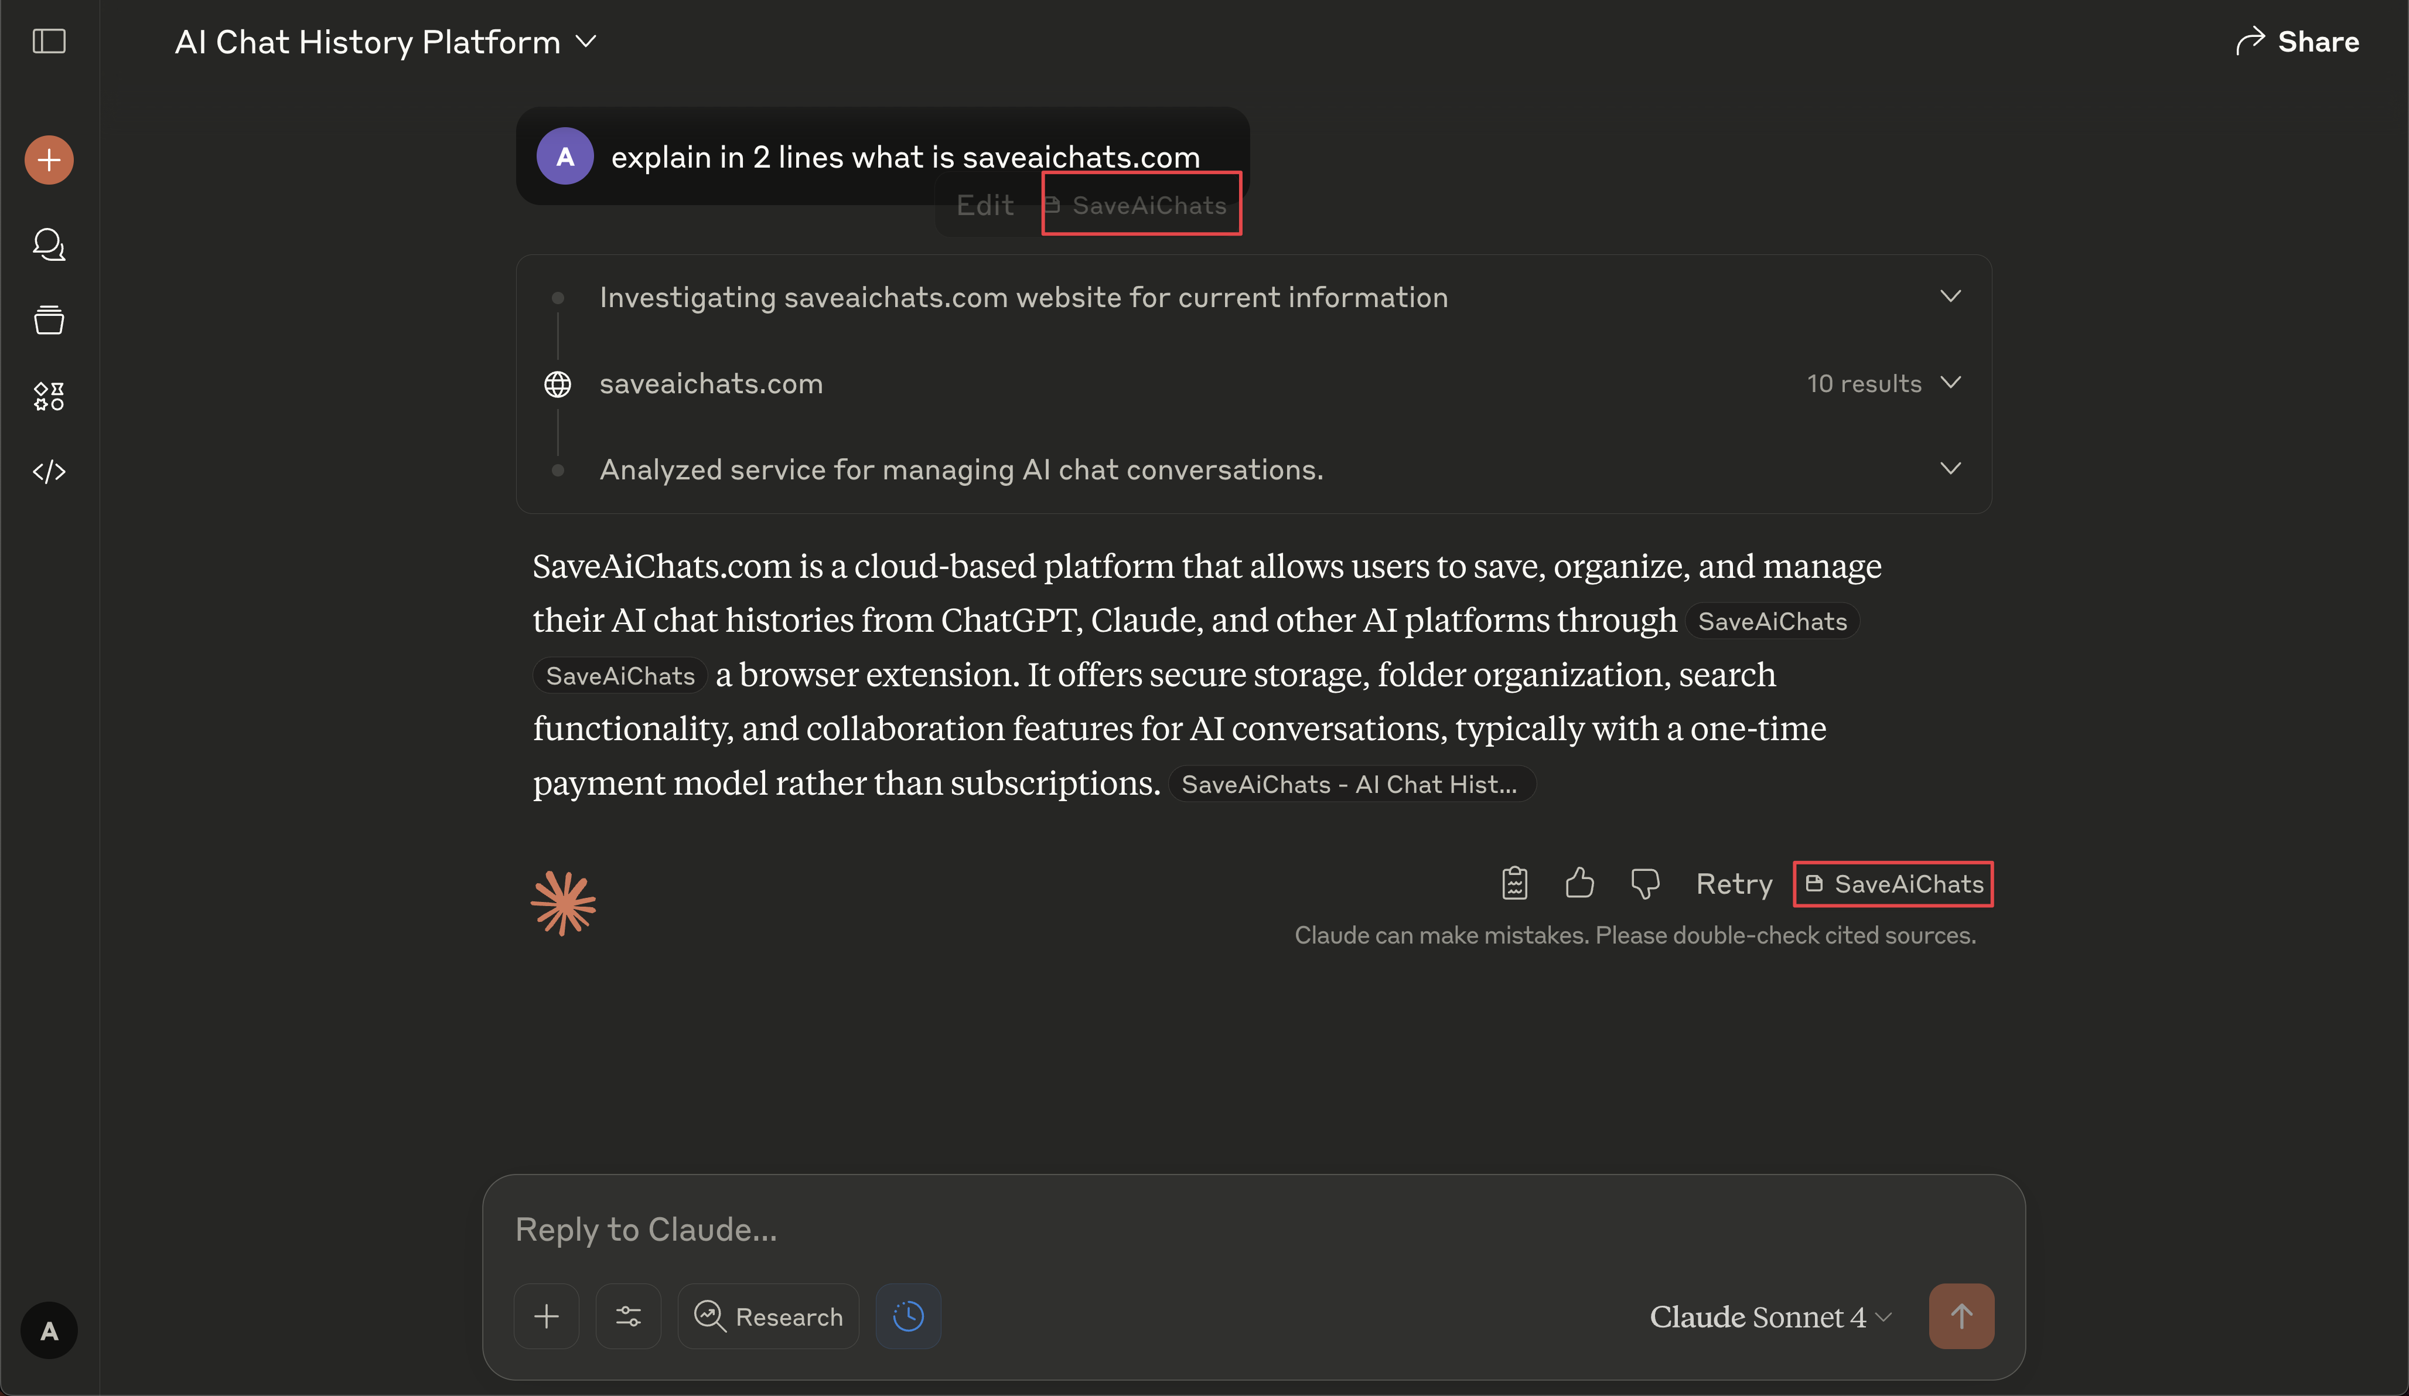Expand the Analyzed service step

pos(1253,469)
